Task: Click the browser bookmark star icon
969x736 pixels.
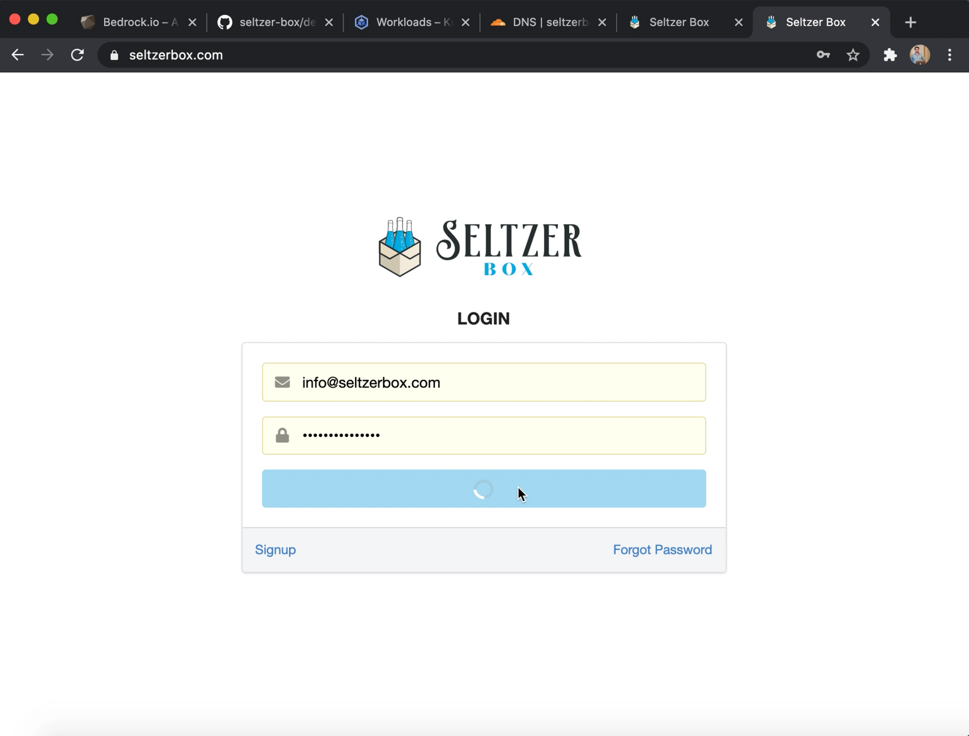Action: point(852,55)
